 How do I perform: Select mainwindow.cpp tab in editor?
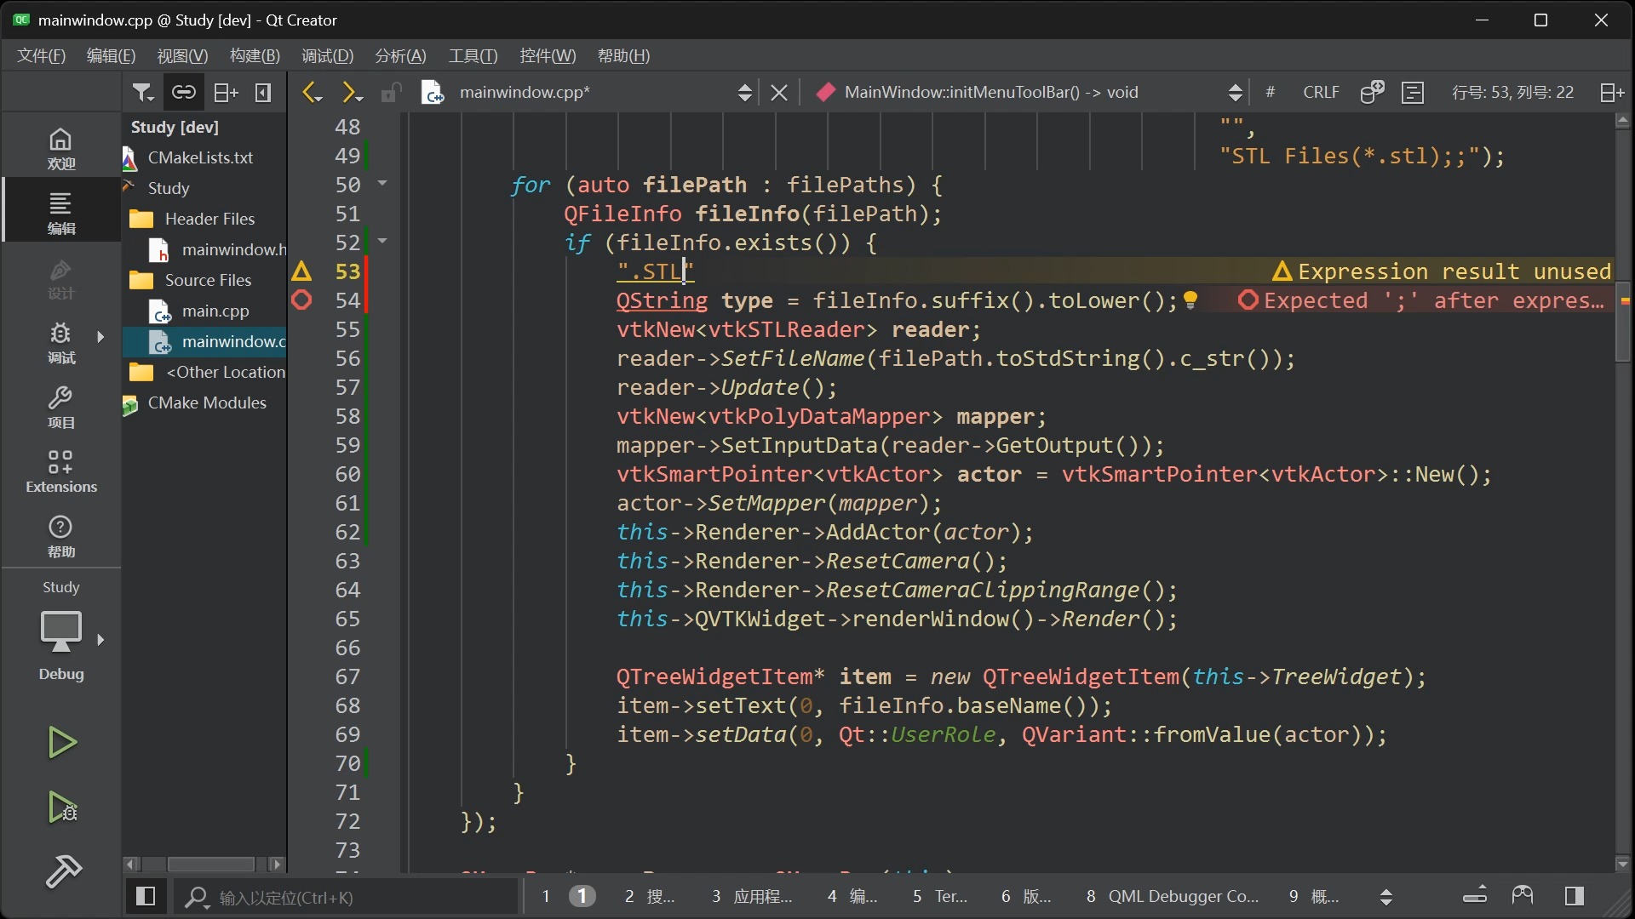click(525, 92)
